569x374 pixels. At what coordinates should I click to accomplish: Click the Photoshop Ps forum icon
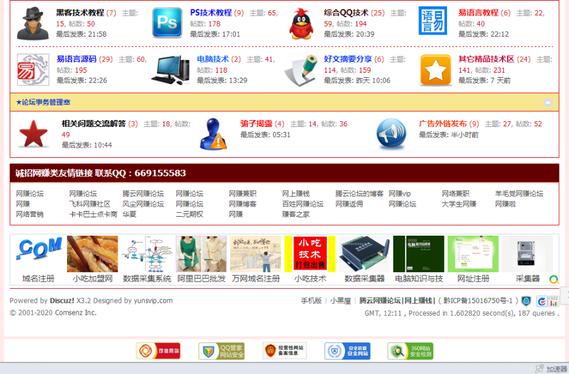pos(167,23)
